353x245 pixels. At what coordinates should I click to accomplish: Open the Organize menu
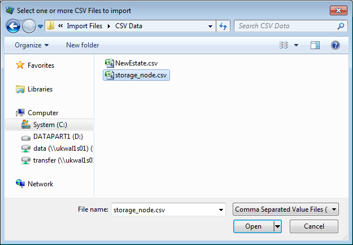(x=32, y=45)
